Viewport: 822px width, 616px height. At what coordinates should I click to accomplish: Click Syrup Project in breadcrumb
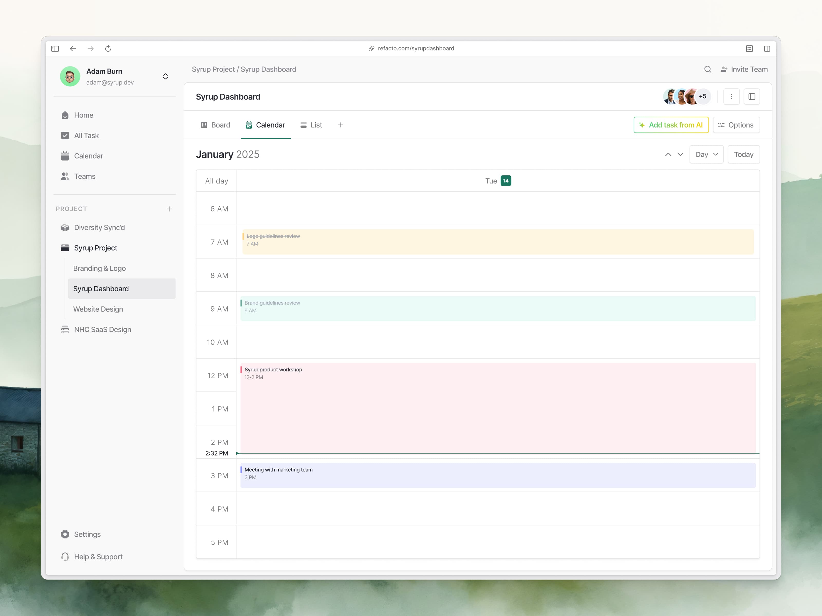pyautogui.click(x=213, y=70)
